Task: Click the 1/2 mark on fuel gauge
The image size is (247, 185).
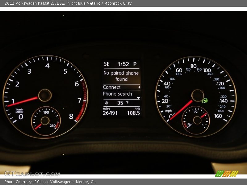Action: coord(195,112)
